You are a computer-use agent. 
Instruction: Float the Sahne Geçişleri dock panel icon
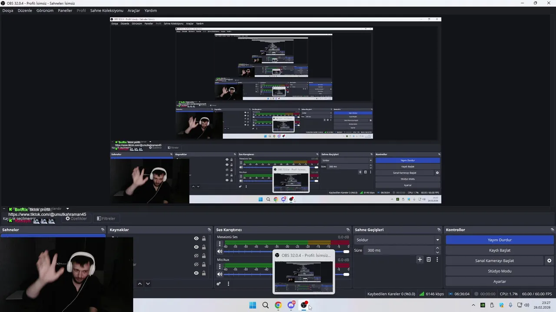click(439, 230)
